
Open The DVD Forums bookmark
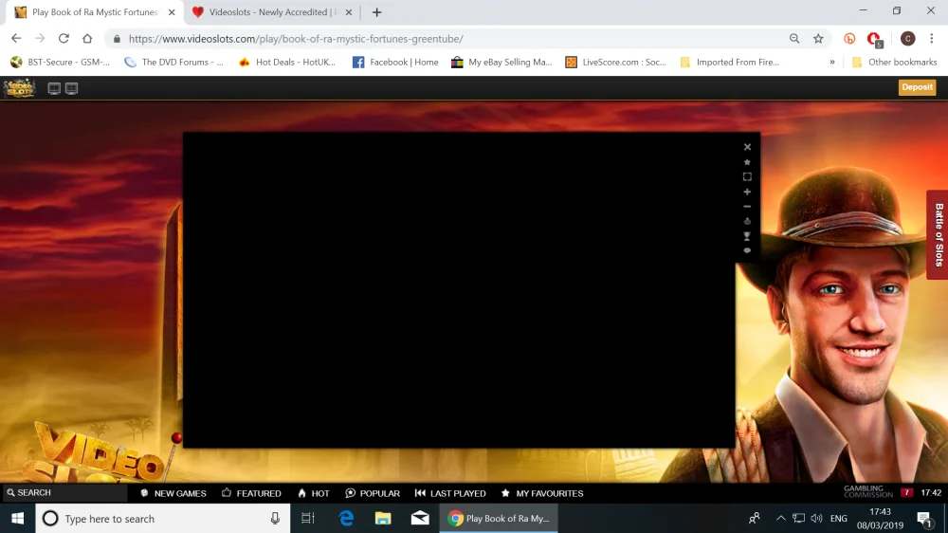coord(174,62)
